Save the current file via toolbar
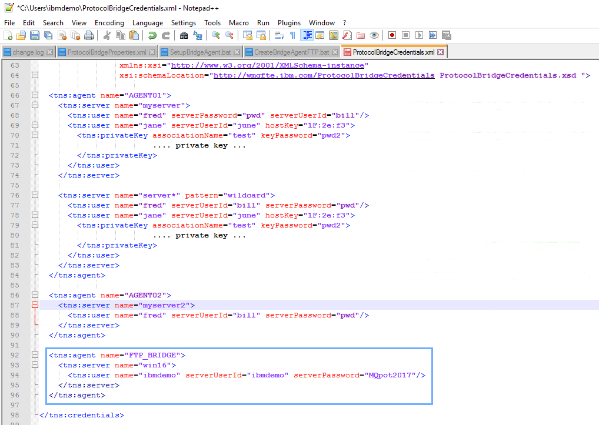 click(35, 35)
